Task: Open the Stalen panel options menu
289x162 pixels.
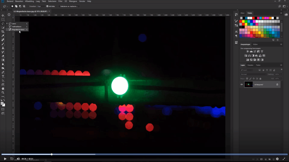Action: click(281, 13)
